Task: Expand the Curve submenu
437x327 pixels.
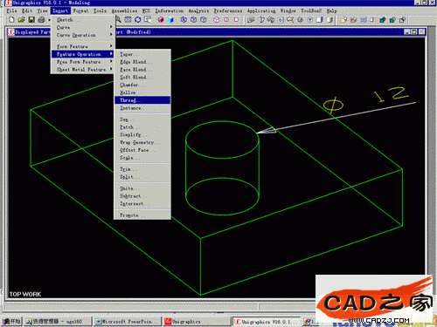Action: [x=83, y=27]
